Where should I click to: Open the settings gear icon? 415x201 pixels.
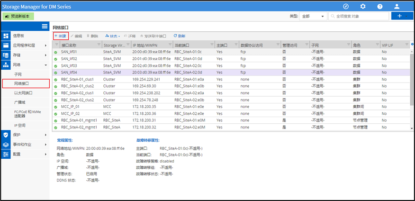(363, 6)
